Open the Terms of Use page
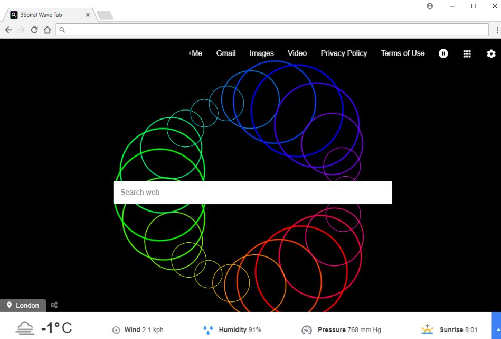The height and width of the screenshot is (339, 501). (x=402, y=53)
